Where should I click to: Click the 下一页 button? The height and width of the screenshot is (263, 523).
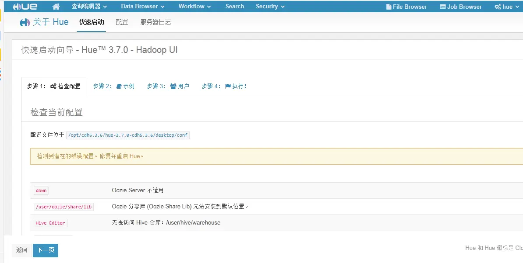pos(46,250)
